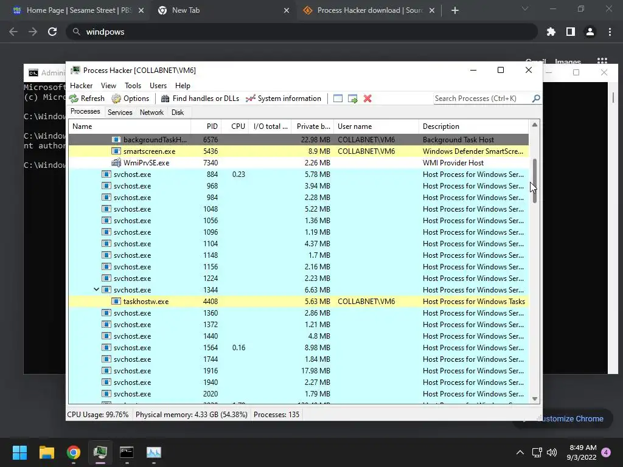
Task: Click Physical memory status bar entry
Action: tap(192, 415)
